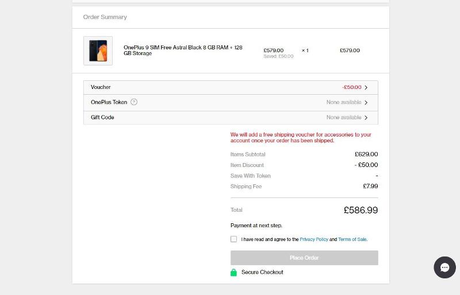Click the -£50.00 applied voucher amount
This screenshot has height=295, width=460.
click(352, 87)
